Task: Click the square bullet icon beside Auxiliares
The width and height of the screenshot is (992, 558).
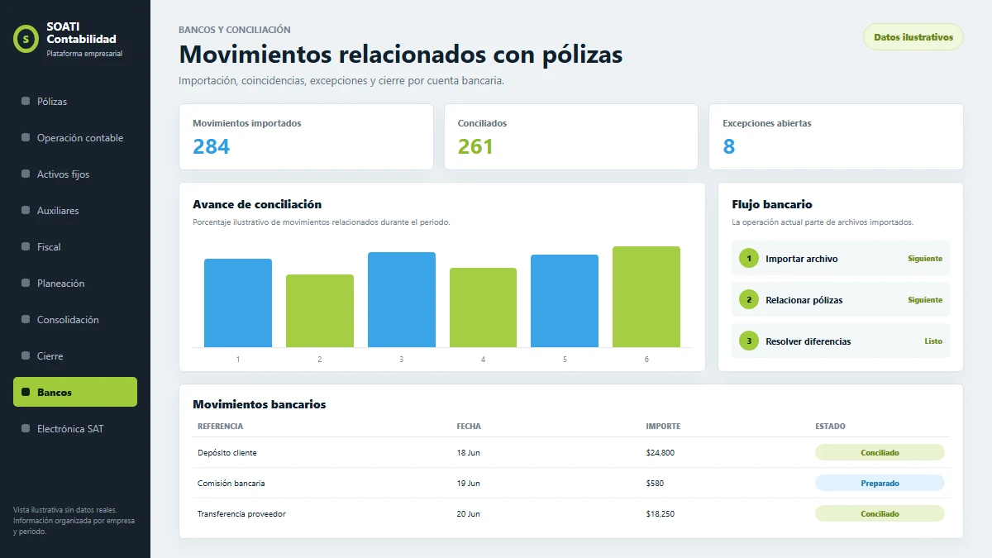Action: tap(26, 211)
